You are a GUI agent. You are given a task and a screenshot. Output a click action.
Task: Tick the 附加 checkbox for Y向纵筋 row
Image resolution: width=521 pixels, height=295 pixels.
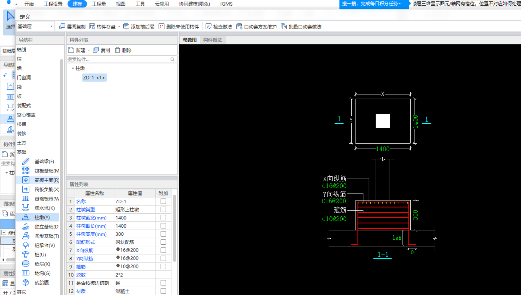163,258
